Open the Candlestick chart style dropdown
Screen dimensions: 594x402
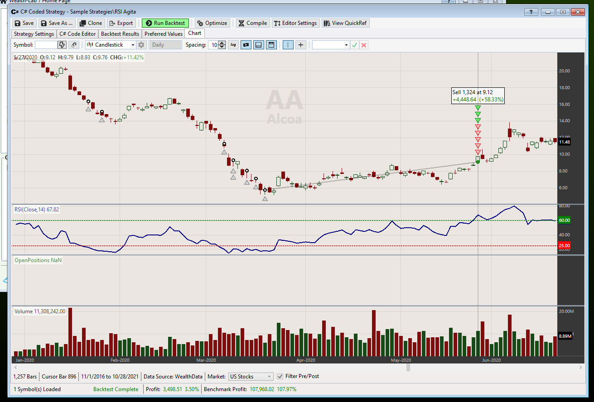(x=111, y=45)
